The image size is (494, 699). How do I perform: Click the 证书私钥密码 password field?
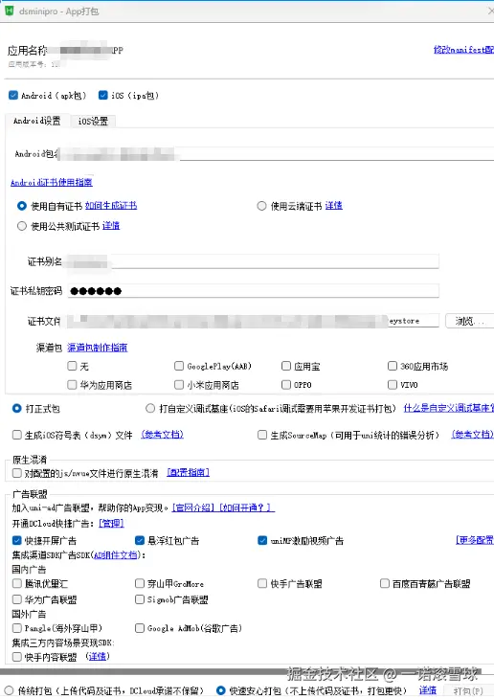point(254,291)
